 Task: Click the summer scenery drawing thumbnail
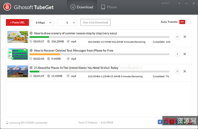18,37
